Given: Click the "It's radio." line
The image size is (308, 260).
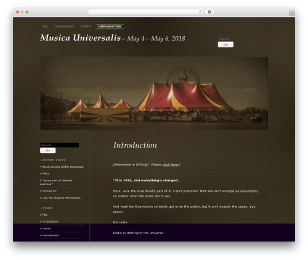Looking at the screenshot, I should 121,223.
